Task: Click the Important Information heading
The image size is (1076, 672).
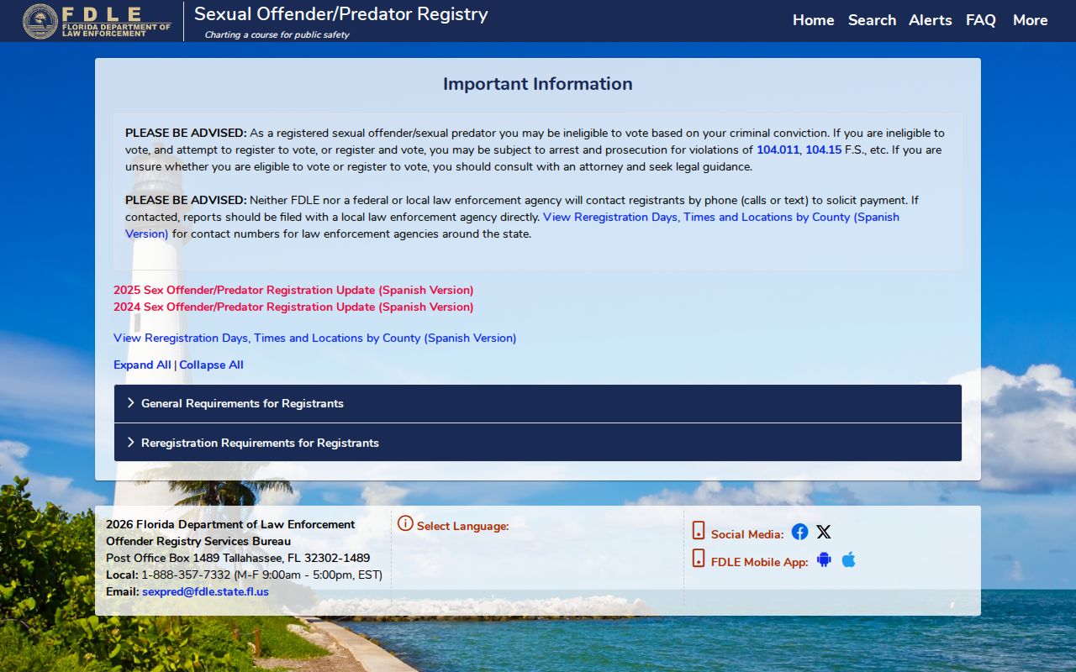Action: [538, 84]
